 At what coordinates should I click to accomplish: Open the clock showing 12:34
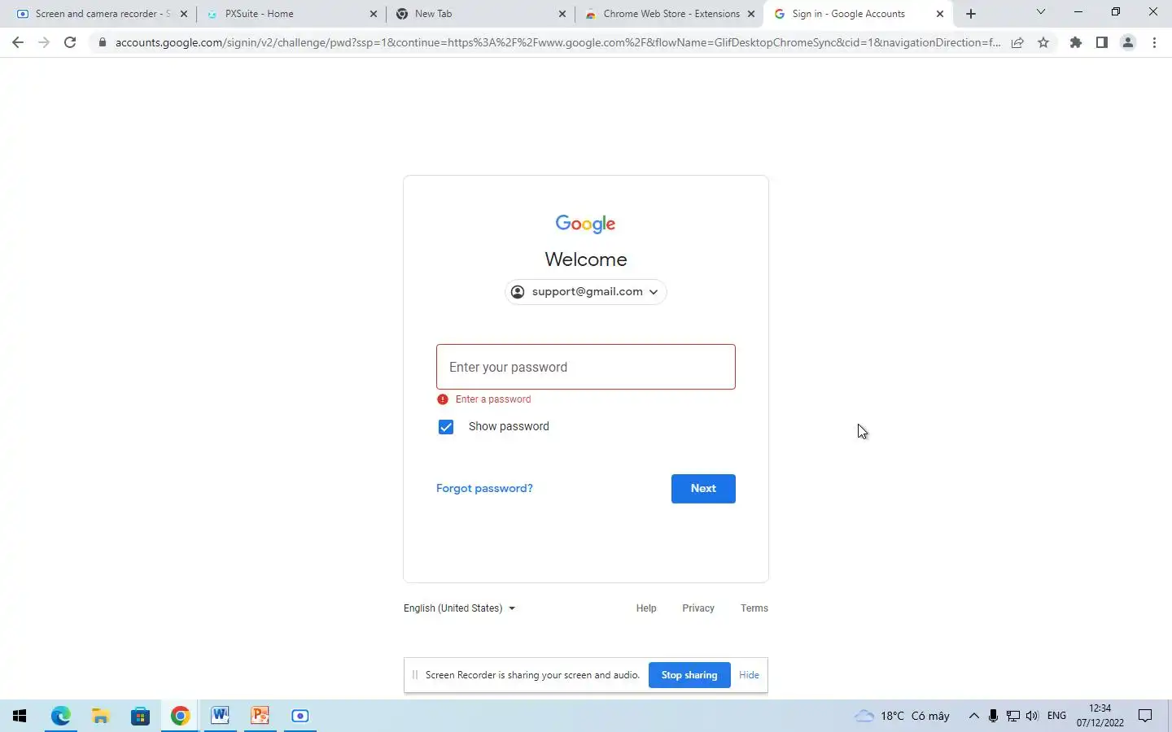[1100, 716]
